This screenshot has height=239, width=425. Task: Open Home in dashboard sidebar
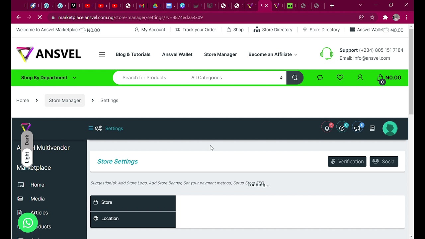tap(37, 185)
